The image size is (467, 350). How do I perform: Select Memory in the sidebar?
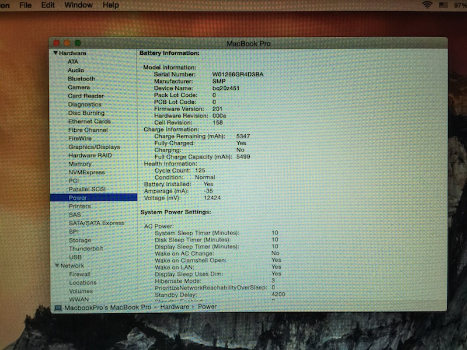(80, 164)
